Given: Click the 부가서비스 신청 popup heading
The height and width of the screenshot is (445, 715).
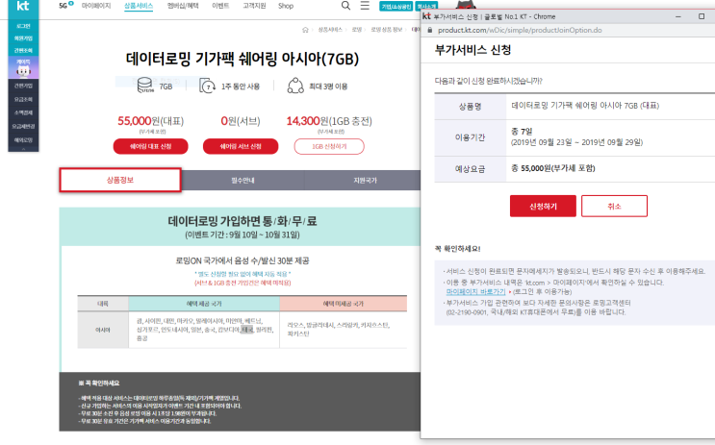Looking at the screenshot, I should coord(472,50).
